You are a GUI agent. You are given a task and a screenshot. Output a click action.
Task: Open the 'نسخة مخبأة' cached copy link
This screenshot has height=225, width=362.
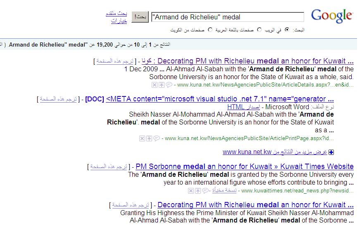pos(224,190)
